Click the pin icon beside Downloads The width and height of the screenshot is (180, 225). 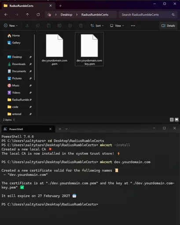point(30,64)
